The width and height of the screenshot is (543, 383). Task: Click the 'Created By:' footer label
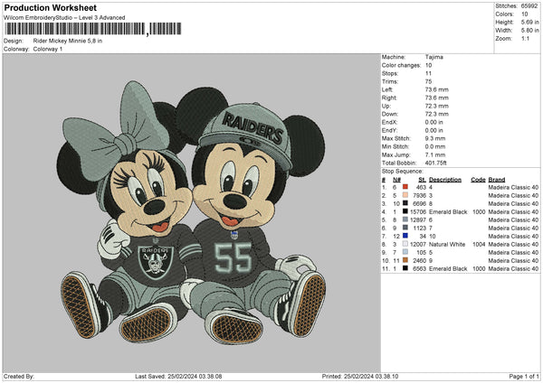click(x=19, y=376)
